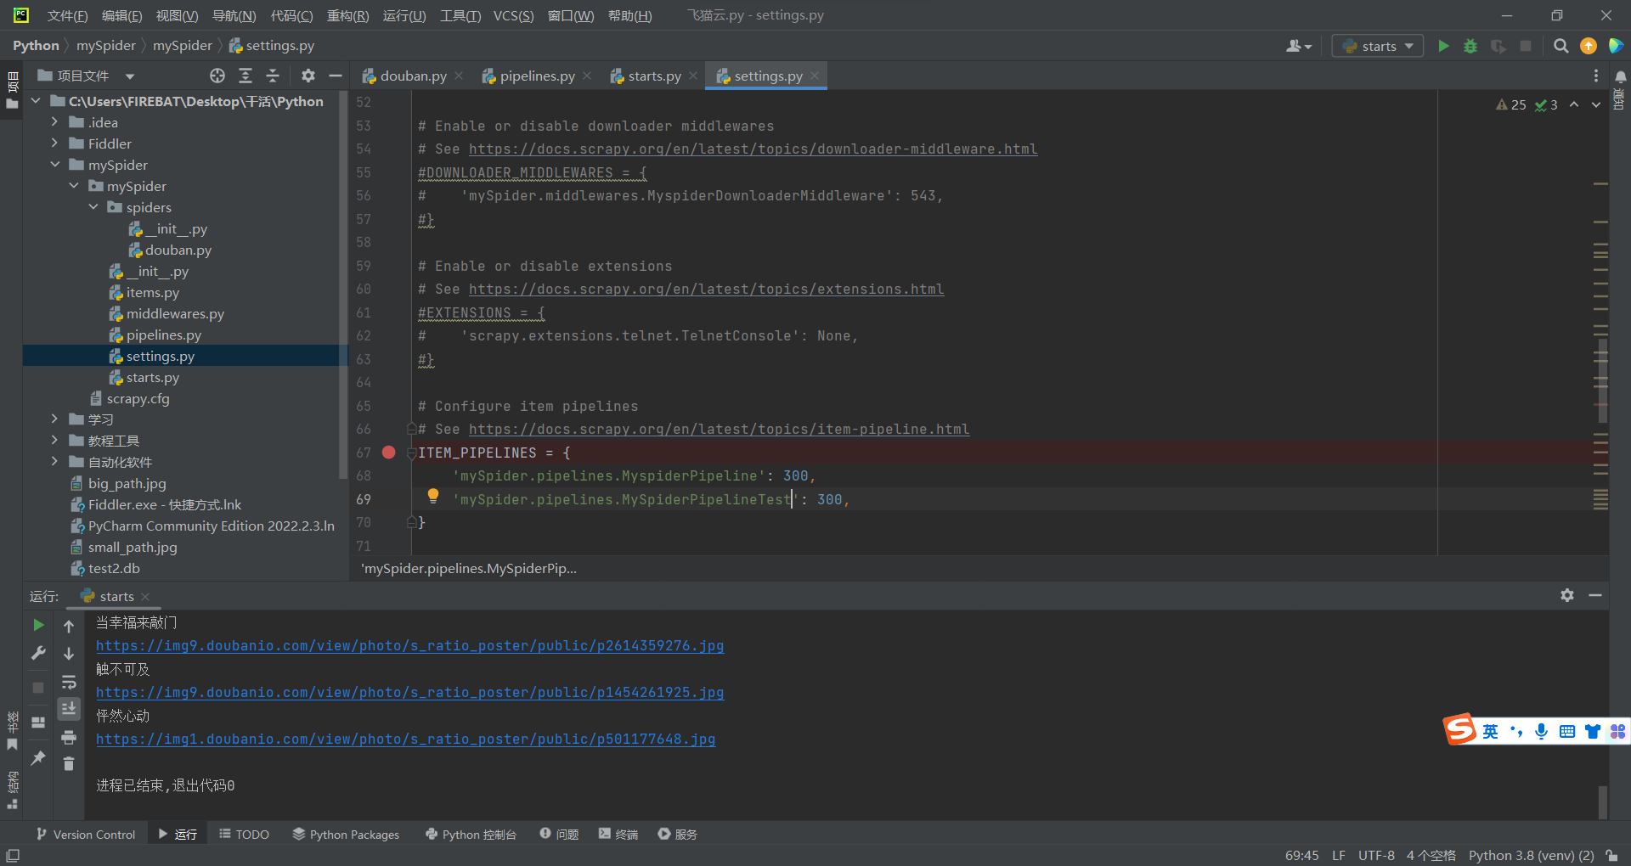Open the 终端 terminal tool window
The width and height of the screenshot is (1631, 866).
tap(618, 835)
